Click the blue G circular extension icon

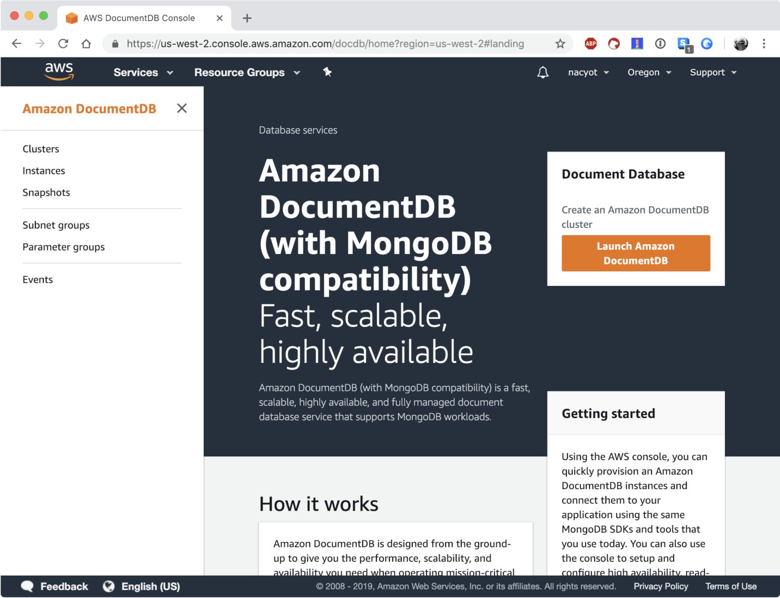(x=707, y=44)
